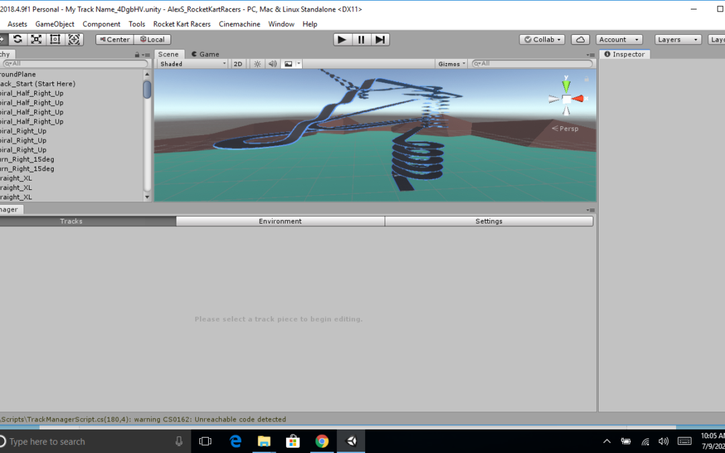Toggle pivot mode Center button

(115, 40)
